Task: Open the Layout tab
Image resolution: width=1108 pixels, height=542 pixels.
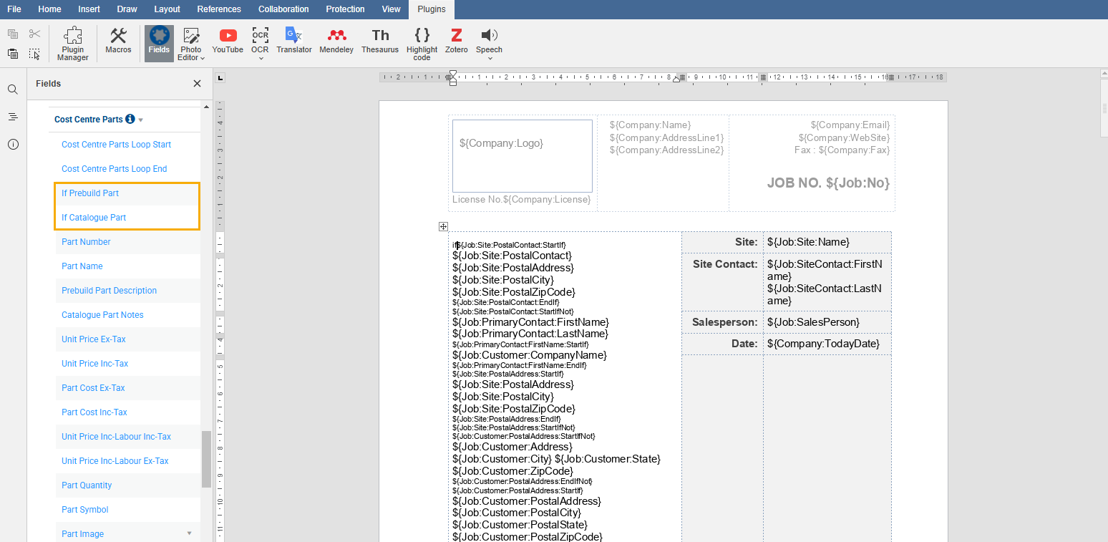Action: (167, 9)
